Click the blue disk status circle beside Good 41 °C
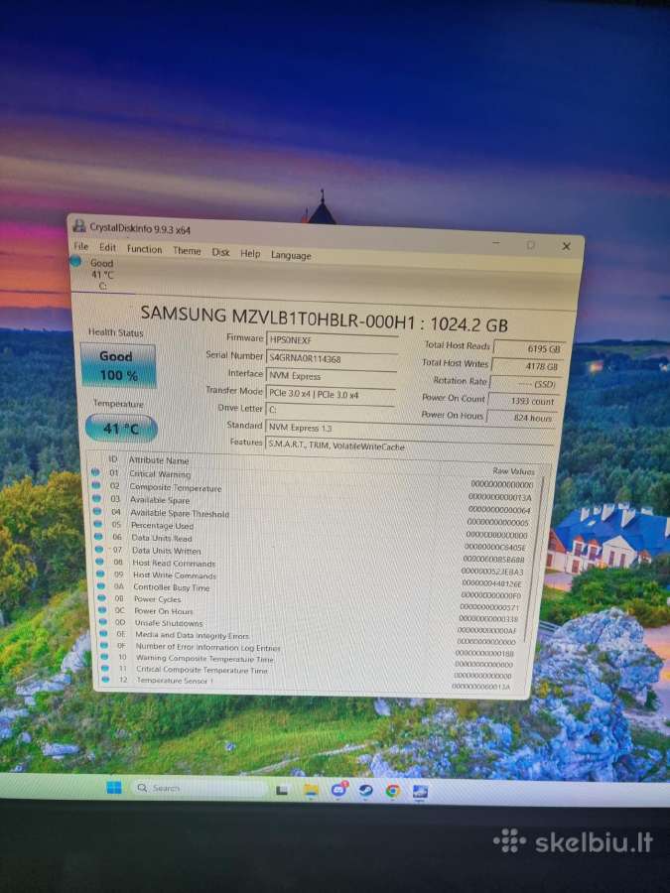This screenshot has width=670, height=893. pos(75,261)
